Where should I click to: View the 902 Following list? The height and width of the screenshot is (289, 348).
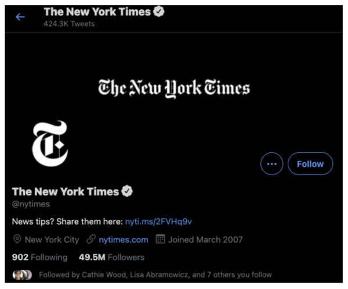pyautogui.click(x=39, y=257)
